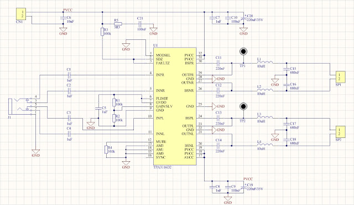Click the "INNL" pin label
Viewport: 354px width, 205px height.
pos(160,134)
